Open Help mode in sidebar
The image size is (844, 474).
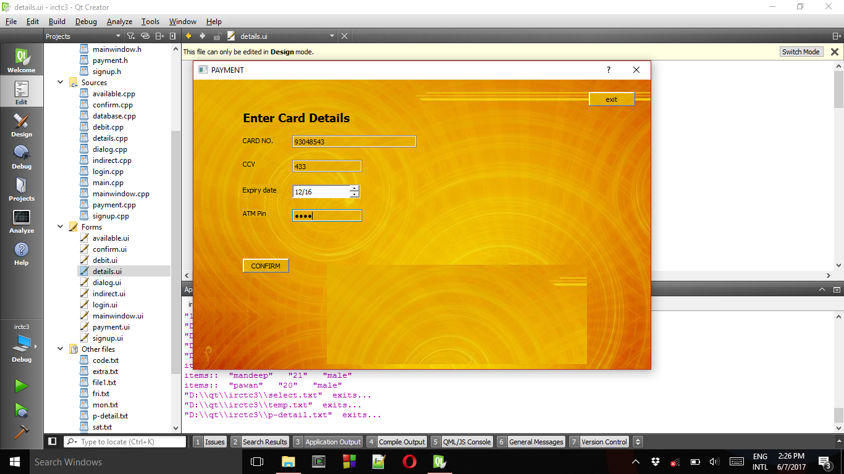tap(21, 254)
